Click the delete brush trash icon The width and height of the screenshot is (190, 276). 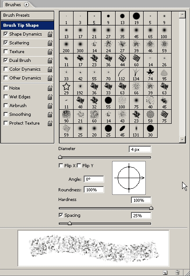click(x=177, y=272)
